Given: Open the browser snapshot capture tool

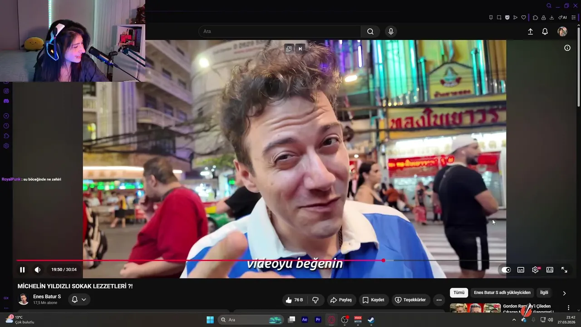Looking at the screenshot, I should (499, 18).
